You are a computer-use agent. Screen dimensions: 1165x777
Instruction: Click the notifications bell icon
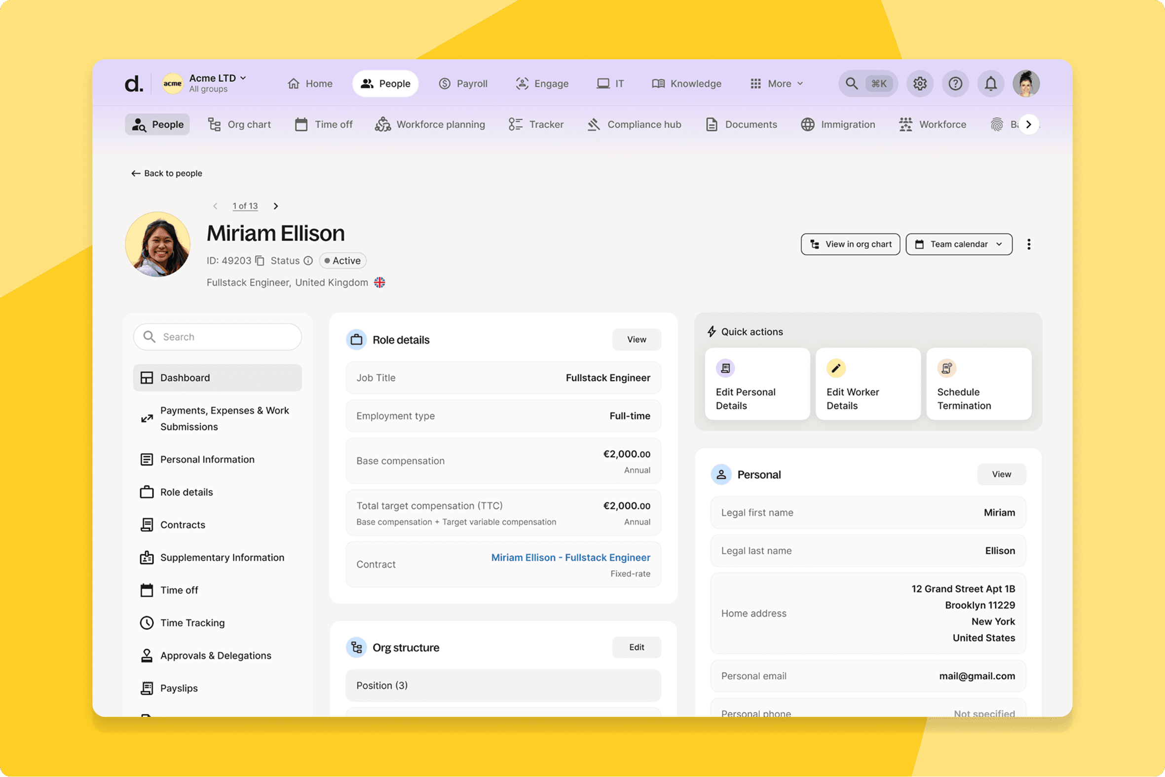(x=991, y=84)
